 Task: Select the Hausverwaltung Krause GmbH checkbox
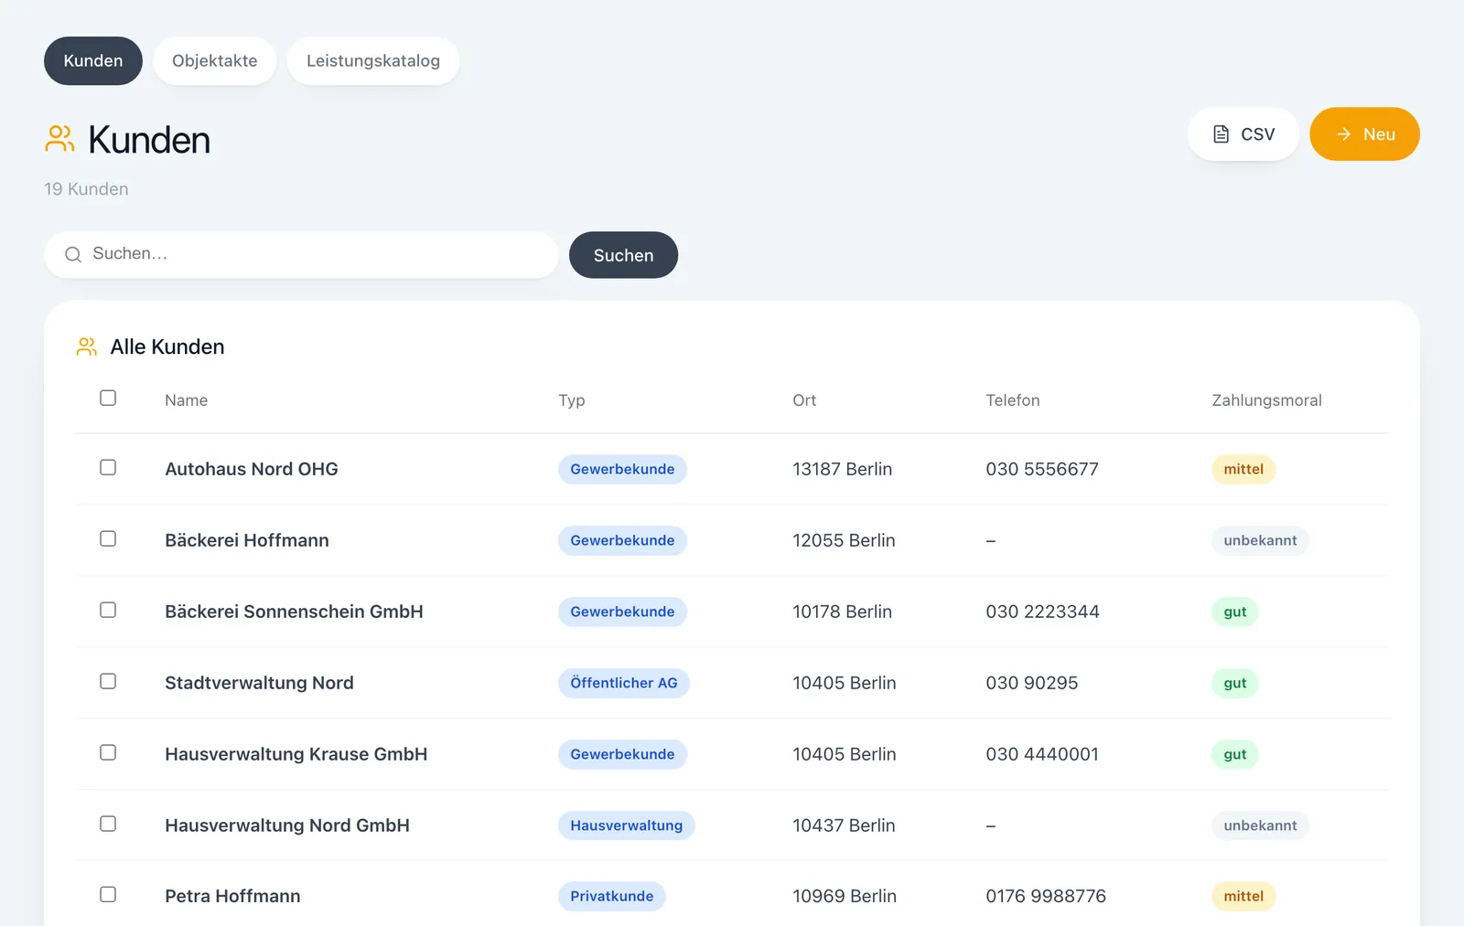(x=108, y=752)
